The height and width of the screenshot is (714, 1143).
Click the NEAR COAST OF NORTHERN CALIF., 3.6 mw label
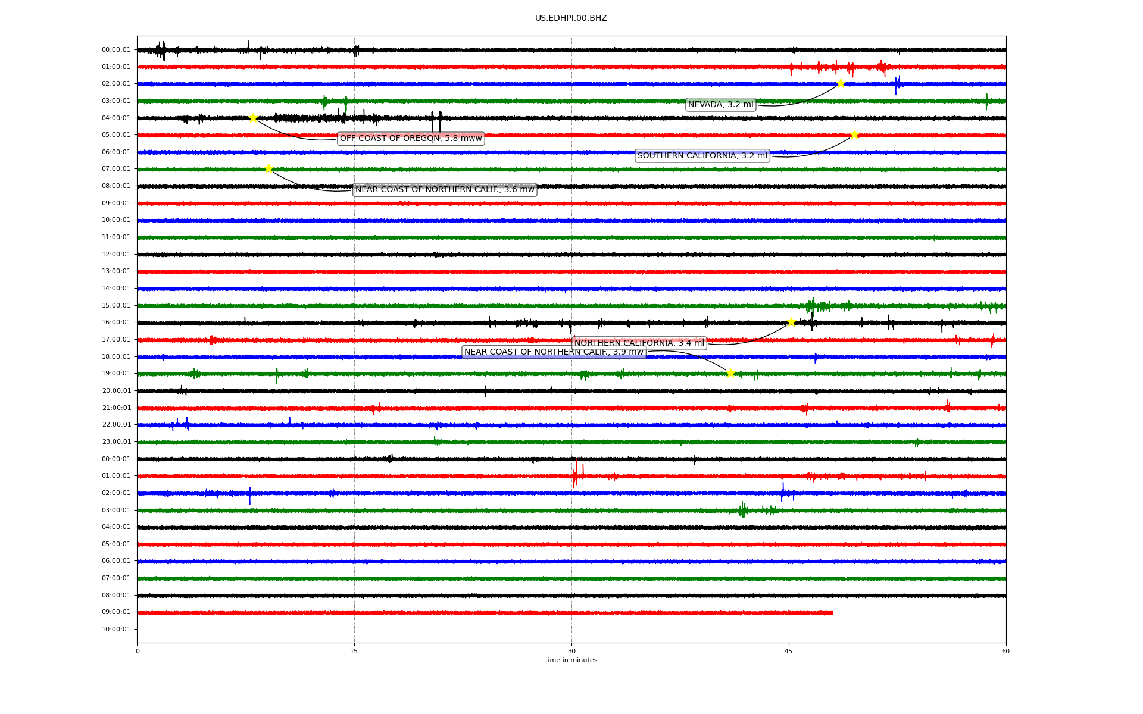[x=445, y=190]
